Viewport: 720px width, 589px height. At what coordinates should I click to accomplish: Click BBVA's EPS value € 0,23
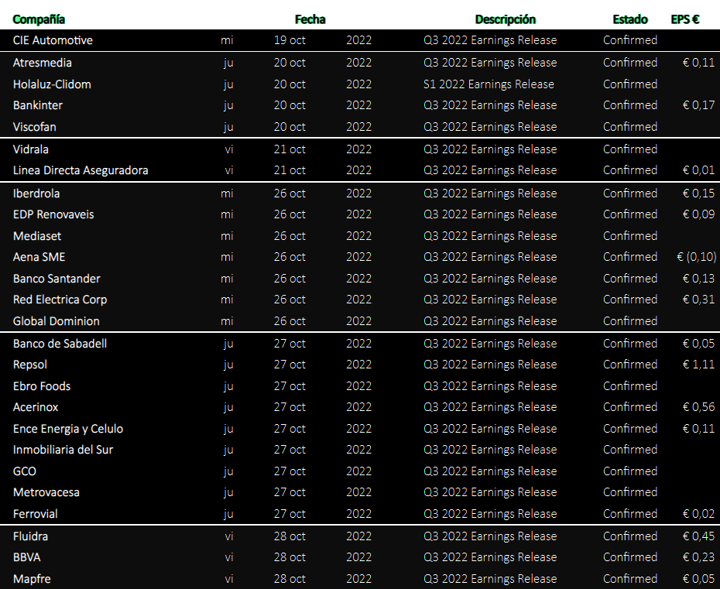tap(698, 557)
